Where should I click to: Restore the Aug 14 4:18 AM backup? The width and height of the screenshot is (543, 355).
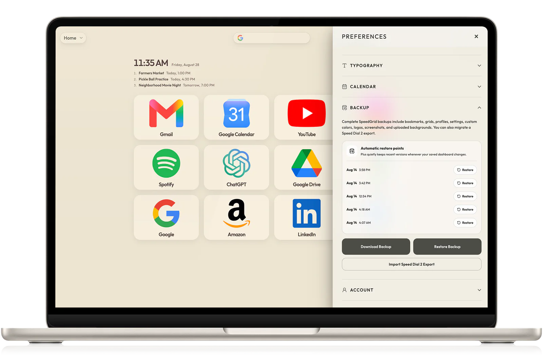tap(465, 210)
